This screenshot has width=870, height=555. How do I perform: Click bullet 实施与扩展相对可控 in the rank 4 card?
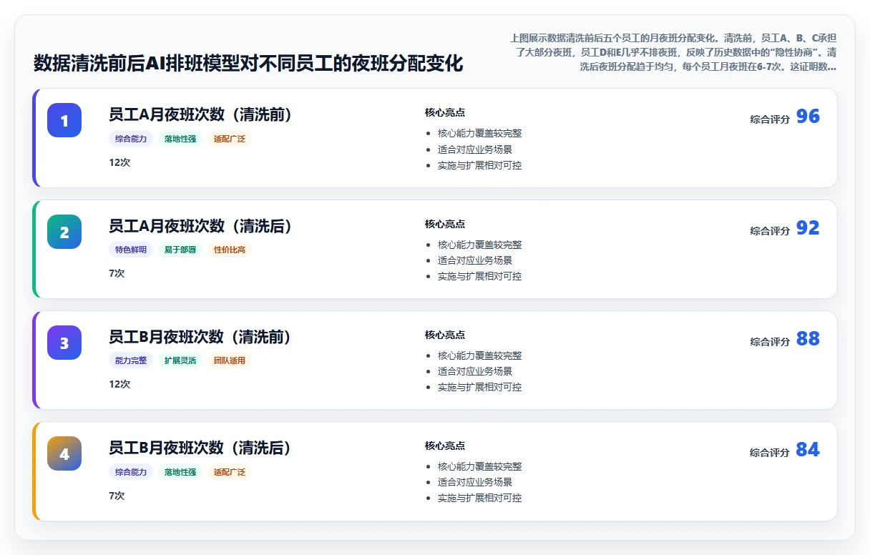tap(480, 498)
